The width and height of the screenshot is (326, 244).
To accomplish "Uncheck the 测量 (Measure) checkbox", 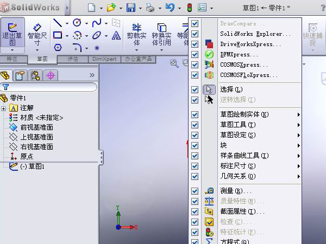I will click(195, 191).
